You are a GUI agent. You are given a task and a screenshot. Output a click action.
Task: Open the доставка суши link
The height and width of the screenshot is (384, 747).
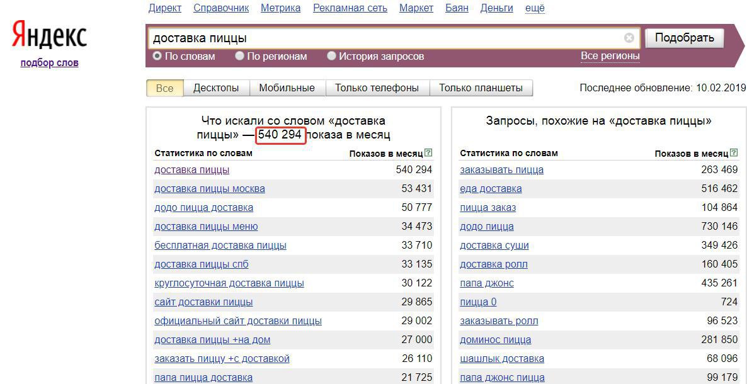point(494,246)
